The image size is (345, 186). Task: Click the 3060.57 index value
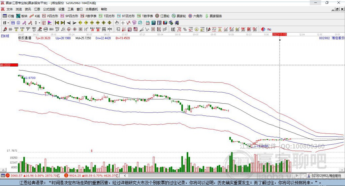click(x=17, y=176)
